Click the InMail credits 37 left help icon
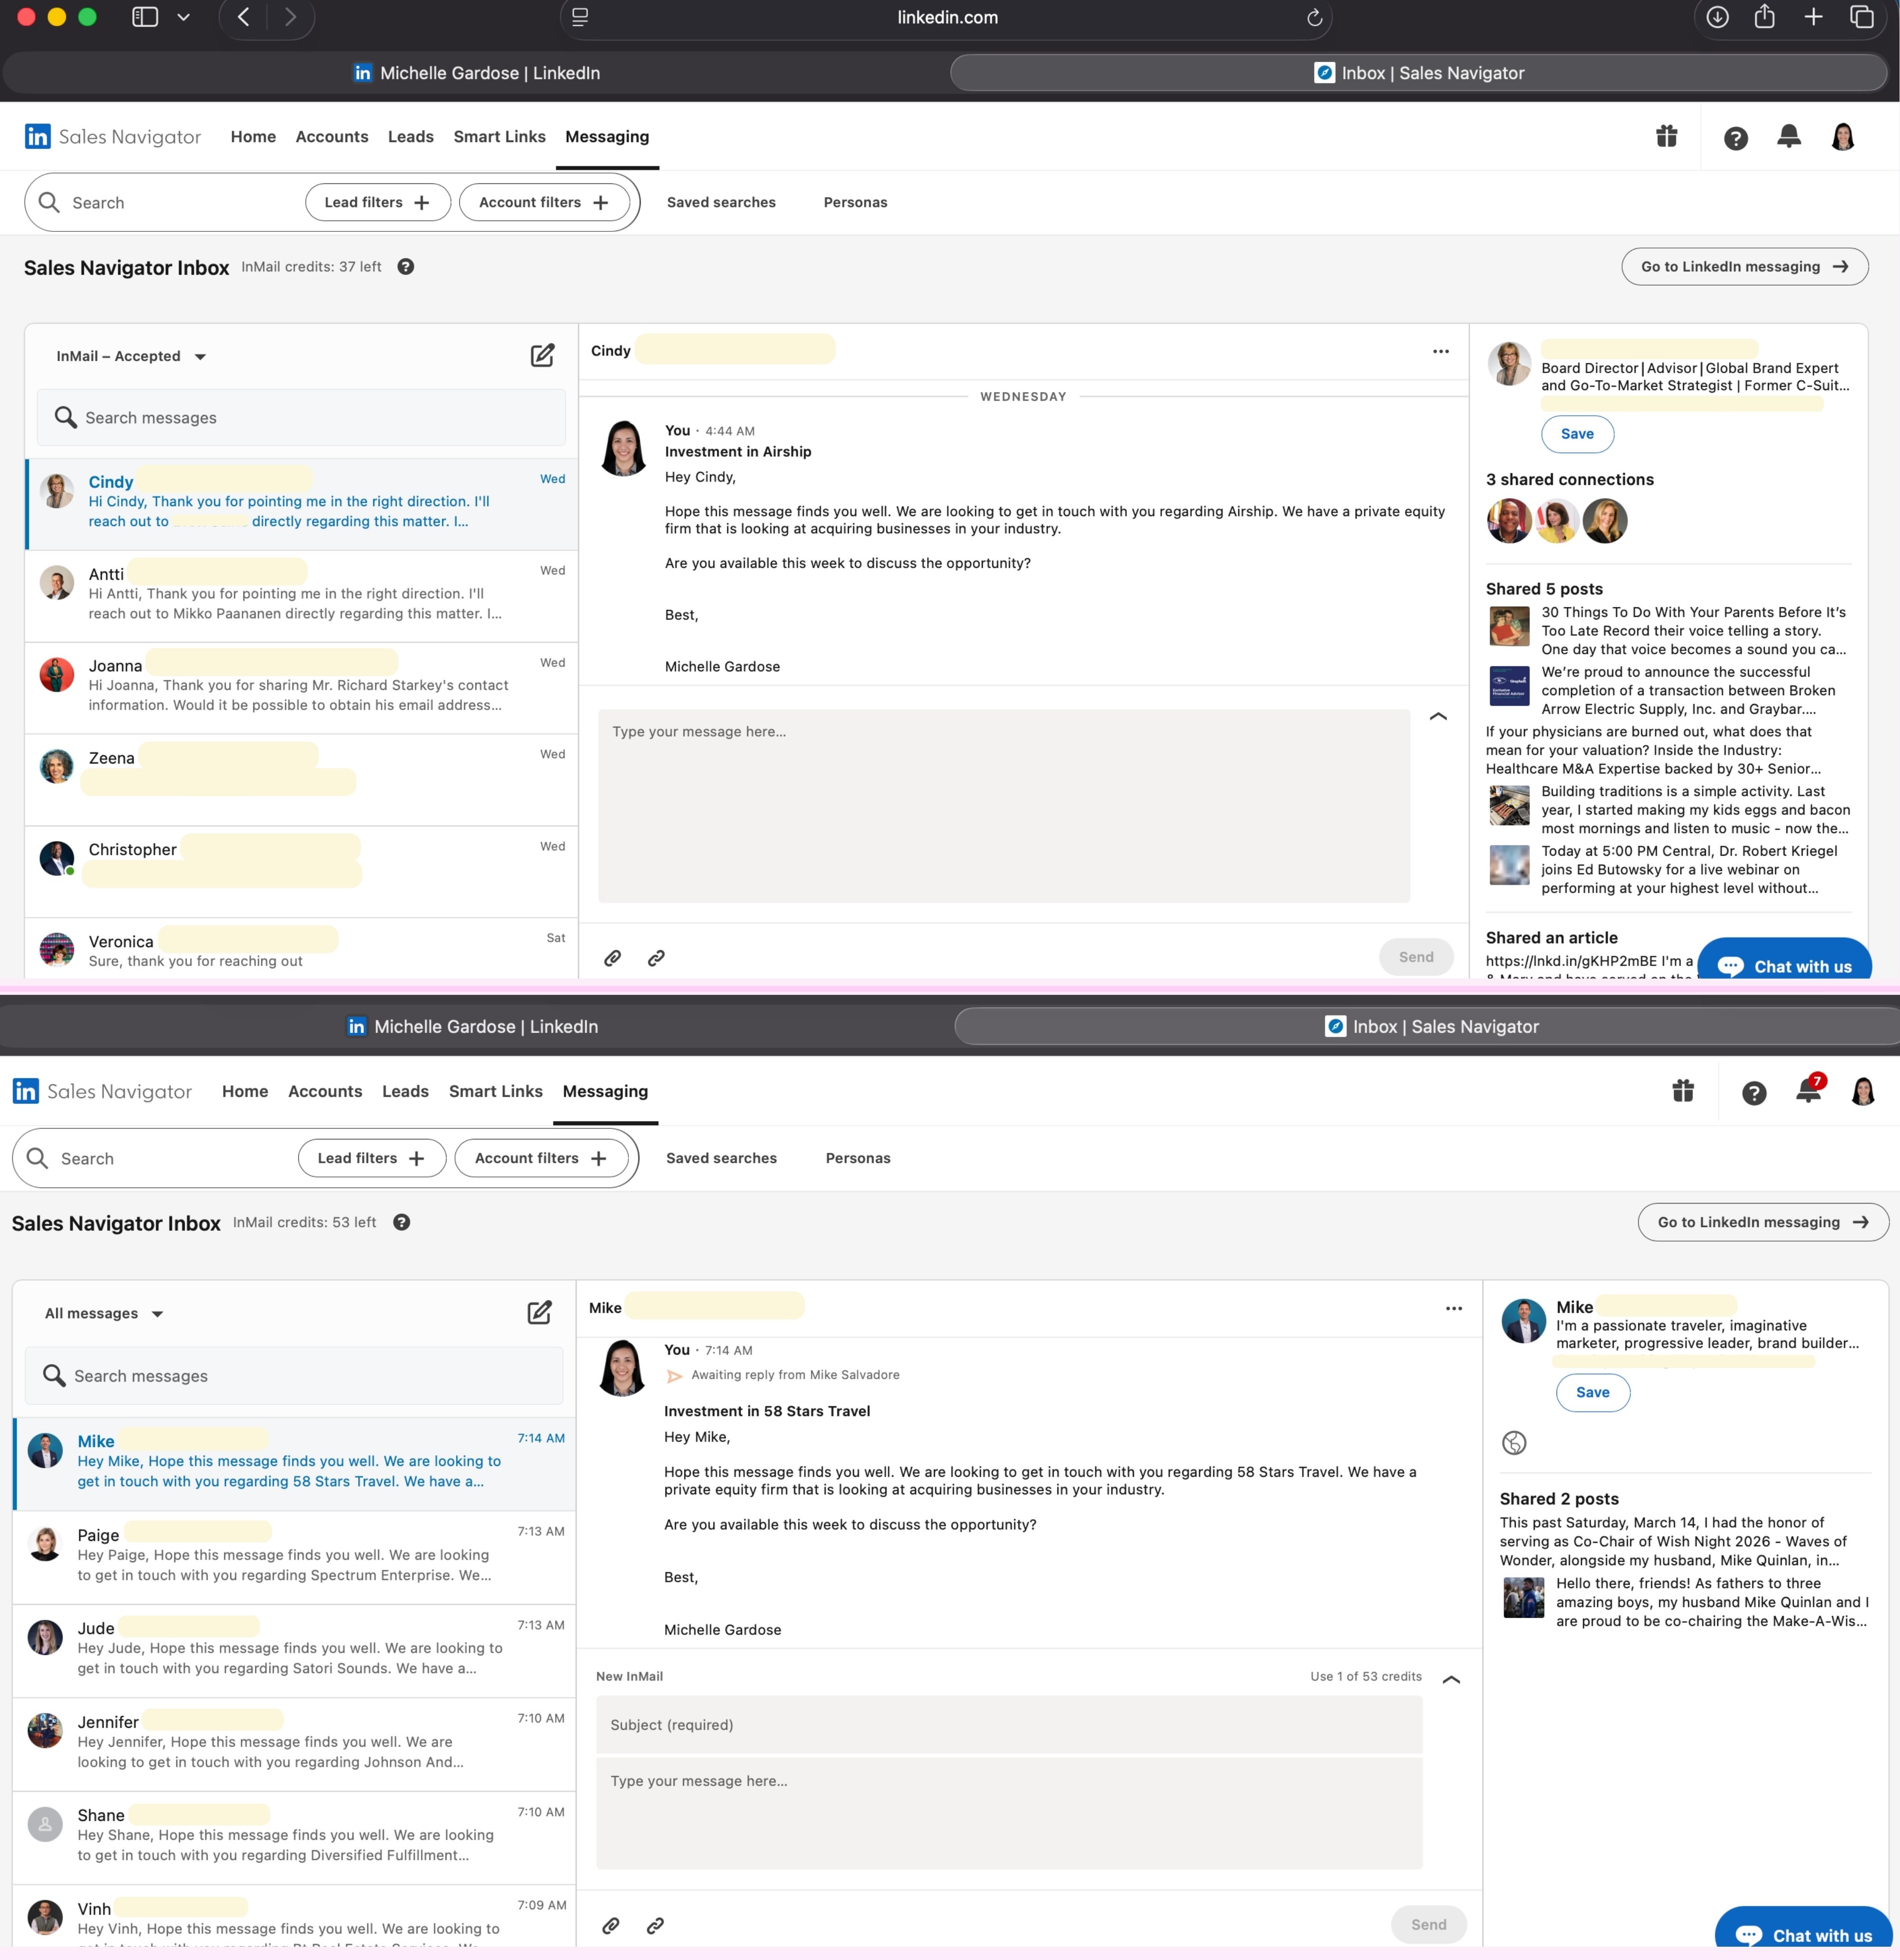The width and height of the screenshot is (1900, 1960). tap(406, 267)
